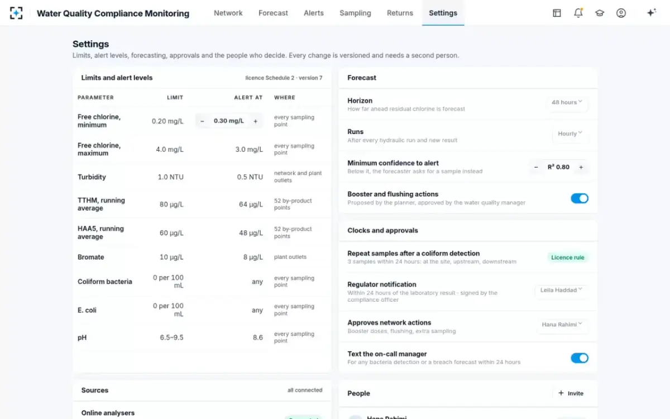Click the '60 µg/L' HAA5 limit

pyautogui.click(x=171, y=233)
